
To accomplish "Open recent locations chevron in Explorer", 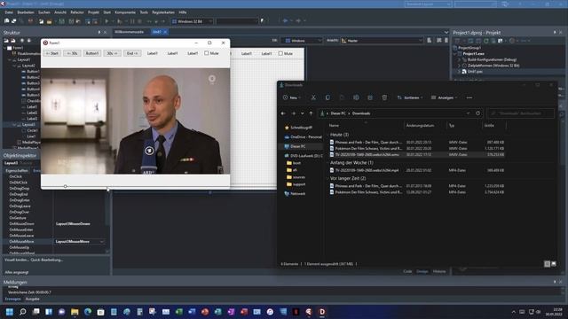I will (302, 113).
